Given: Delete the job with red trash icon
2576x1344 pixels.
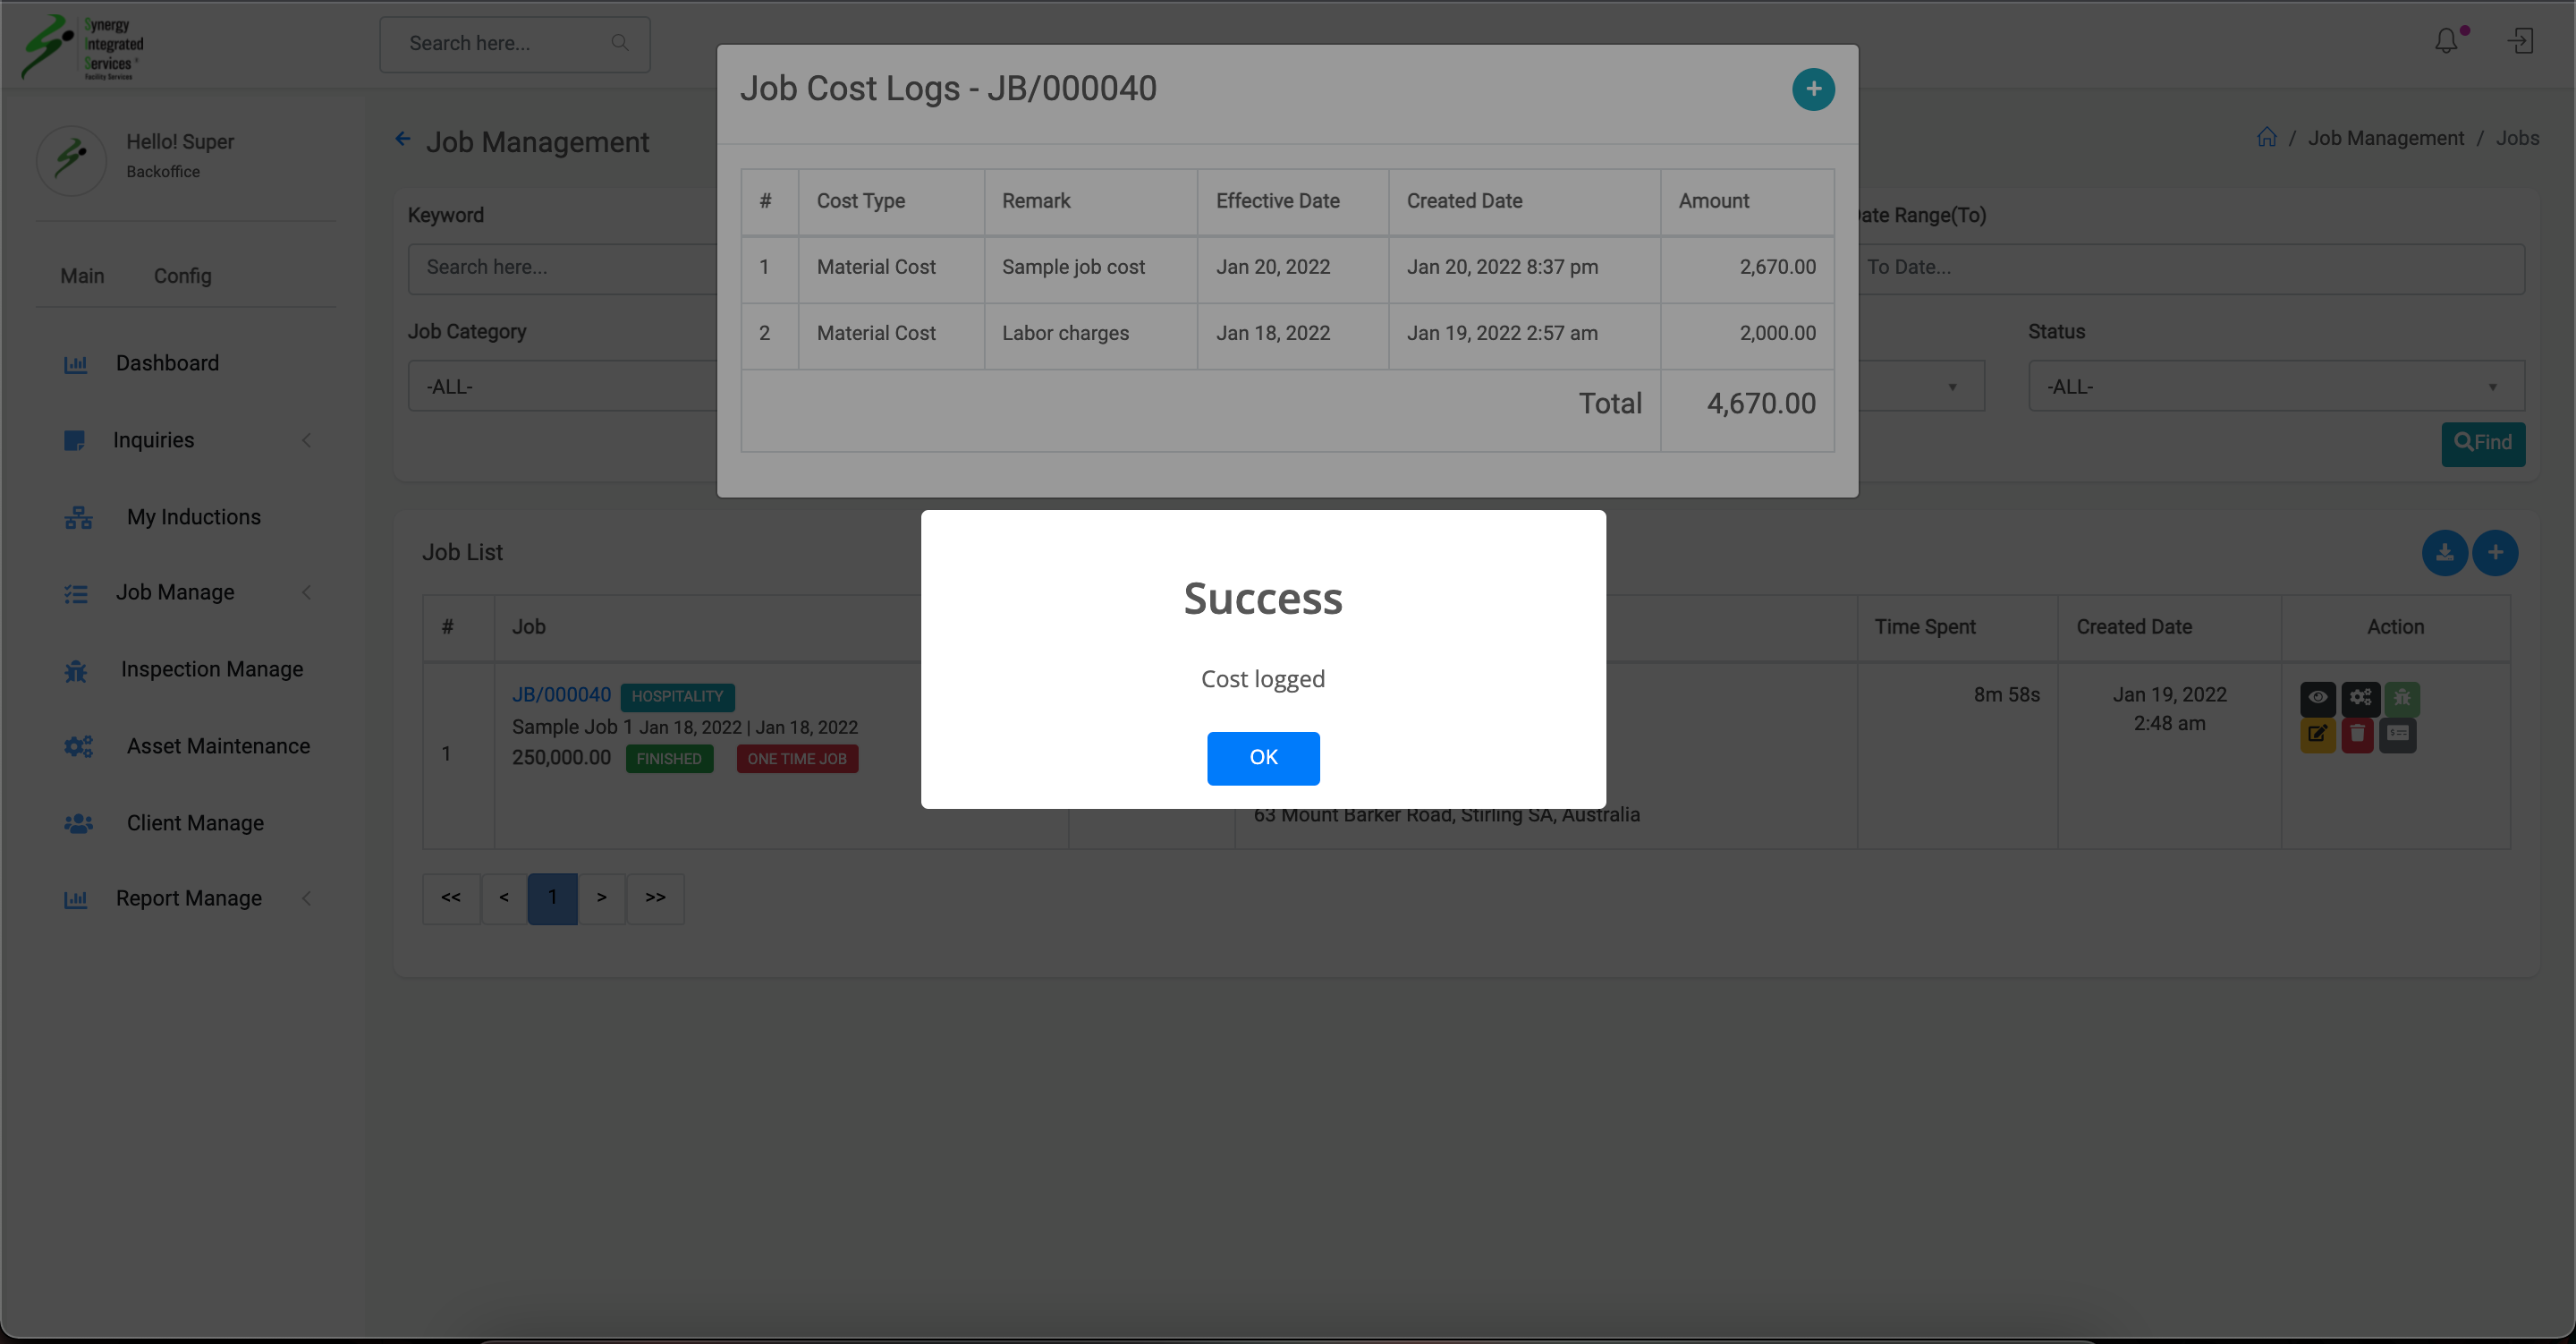Looking at the screenshot, I should [x=2357, y=735].
